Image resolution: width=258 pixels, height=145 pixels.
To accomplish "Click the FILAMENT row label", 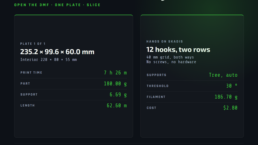I will point(156,97).
